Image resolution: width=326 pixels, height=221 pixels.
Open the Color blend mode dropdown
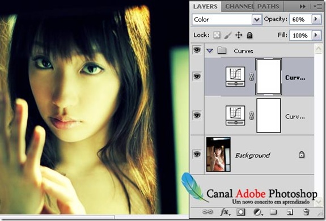pos(257,19)
